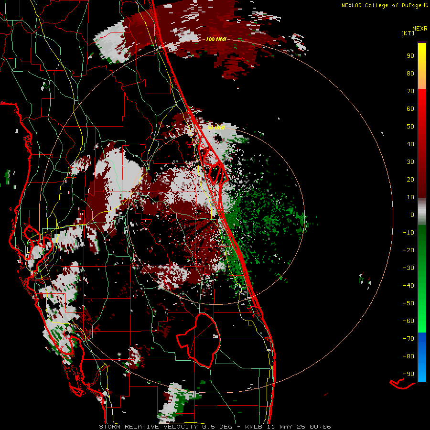Click the 0 knot value on scale
The image size is (430, 430).
[x=412, y=215]
